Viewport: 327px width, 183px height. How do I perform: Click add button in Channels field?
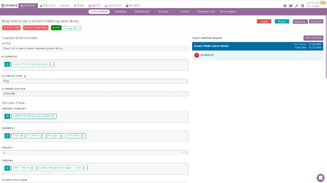coord(7,136)
